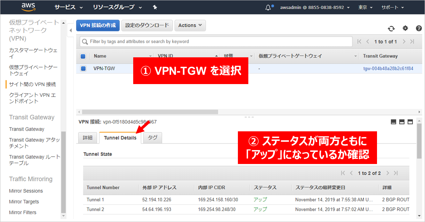Open the tgw-004b48a28b2c61f84 link
Image resolution: width=425 pixels, height=222 pixels.
pos(388,68)
